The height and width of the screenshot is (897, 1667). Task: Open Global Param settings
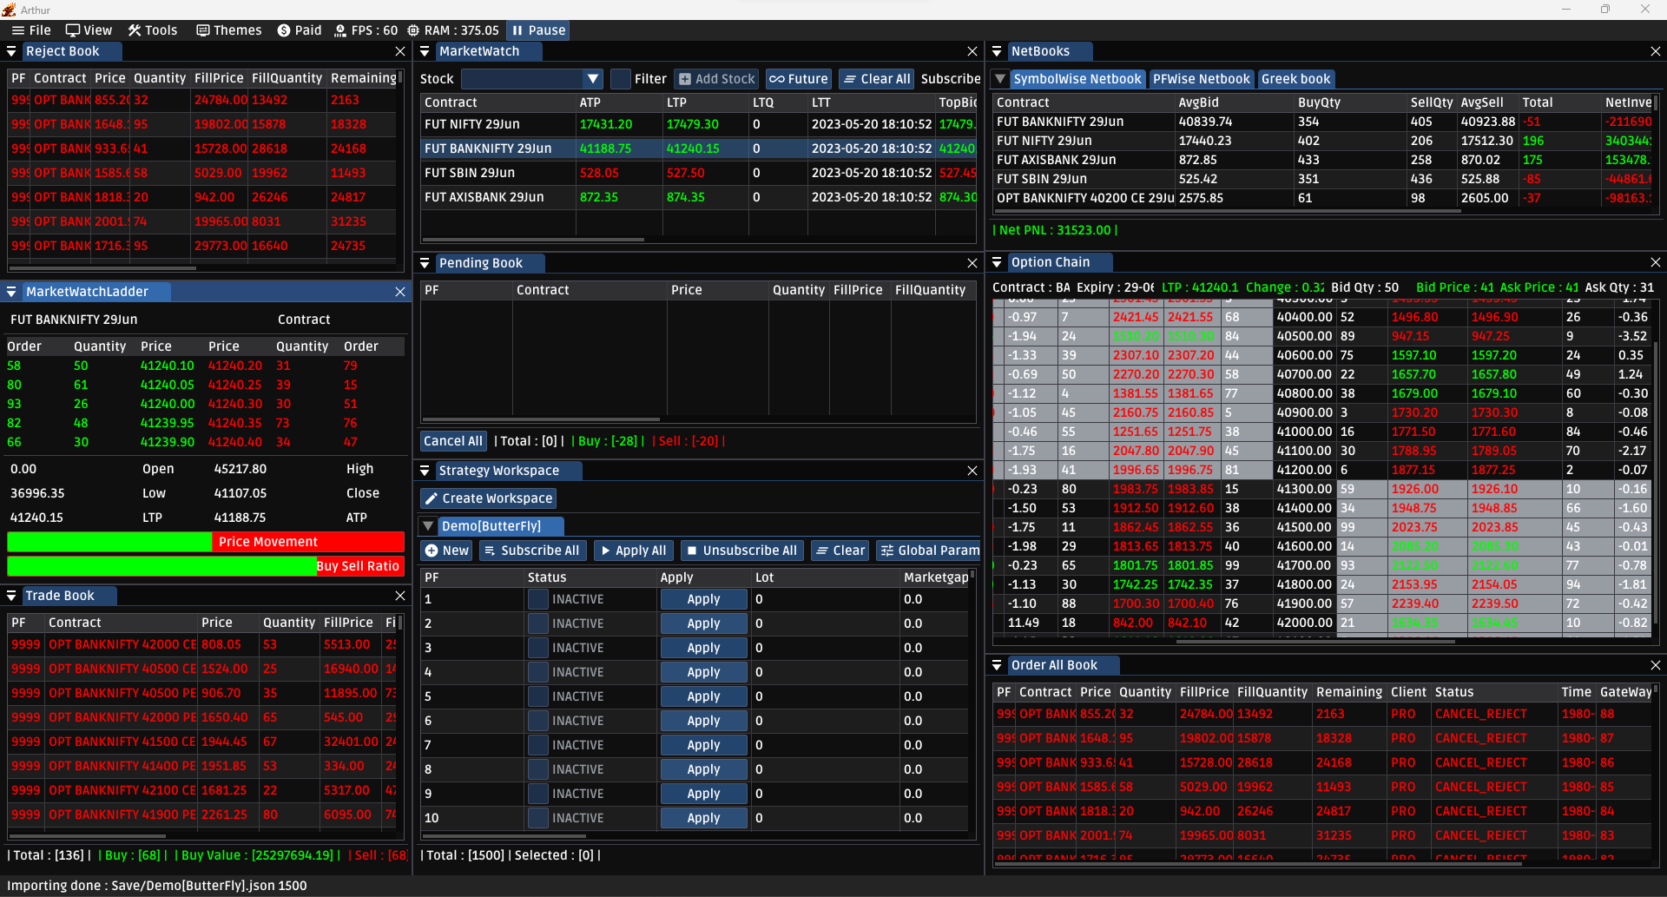pyautogui.click(x=929, y=551)
